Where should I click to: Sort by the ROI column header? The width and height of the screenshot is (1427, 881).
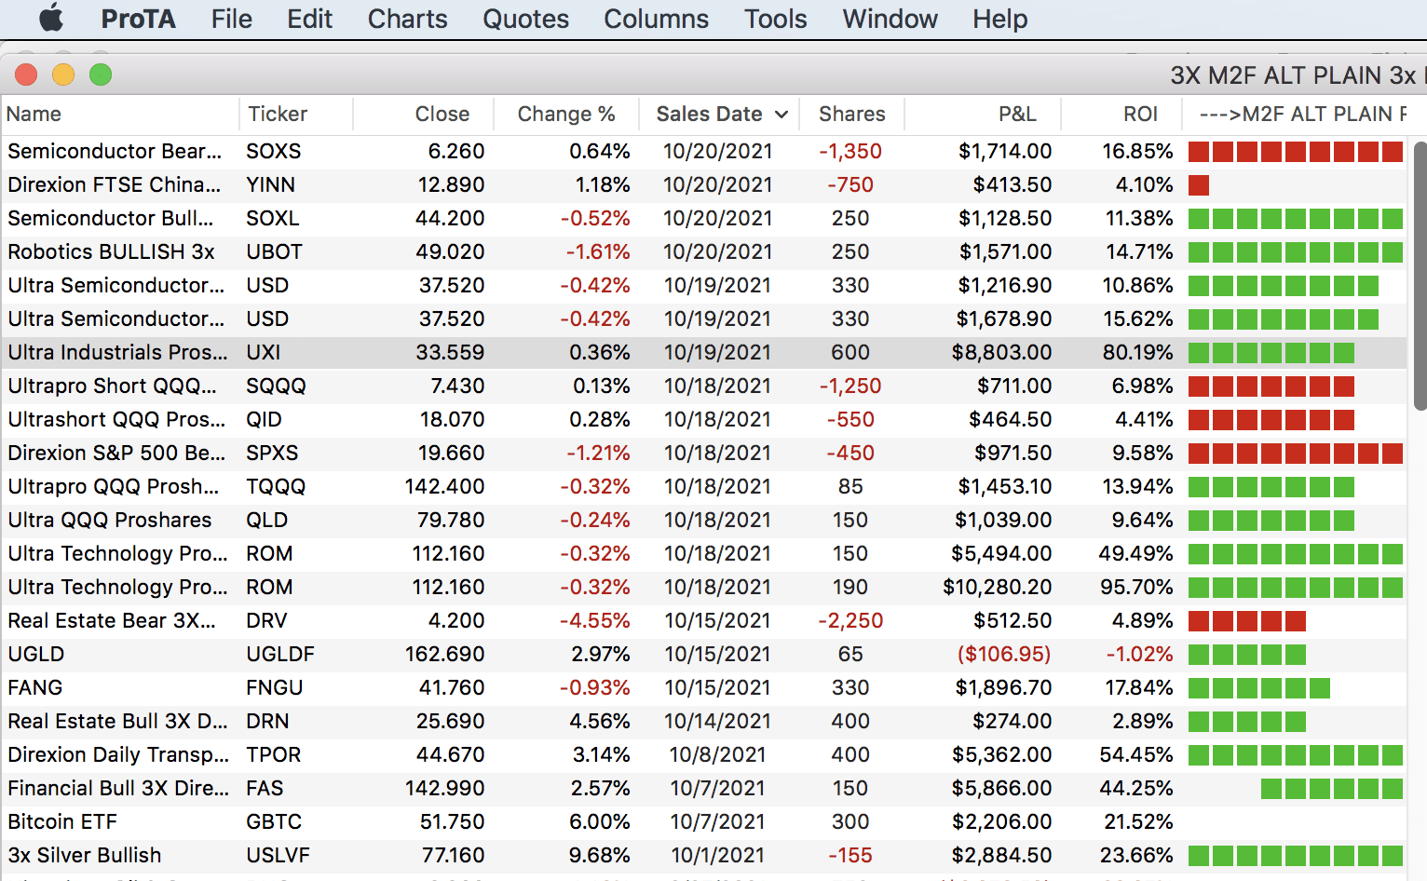coord(1140,114)
